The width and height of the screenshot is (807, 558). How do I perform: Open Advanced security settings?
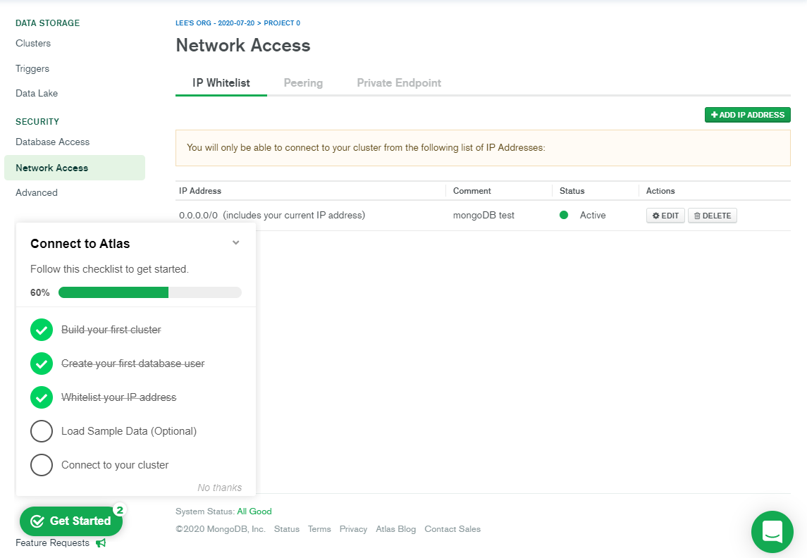point(37,192)
